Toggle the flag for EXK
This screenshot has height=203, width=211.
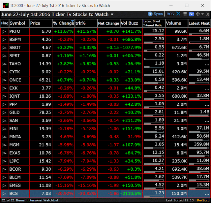click(x=4, y=88)
